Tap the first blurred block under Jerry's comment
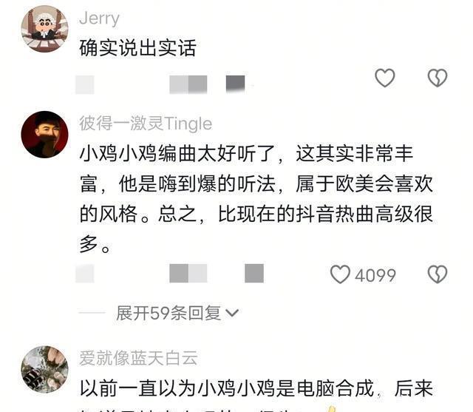473x412 pixels. tap(85, 84)
